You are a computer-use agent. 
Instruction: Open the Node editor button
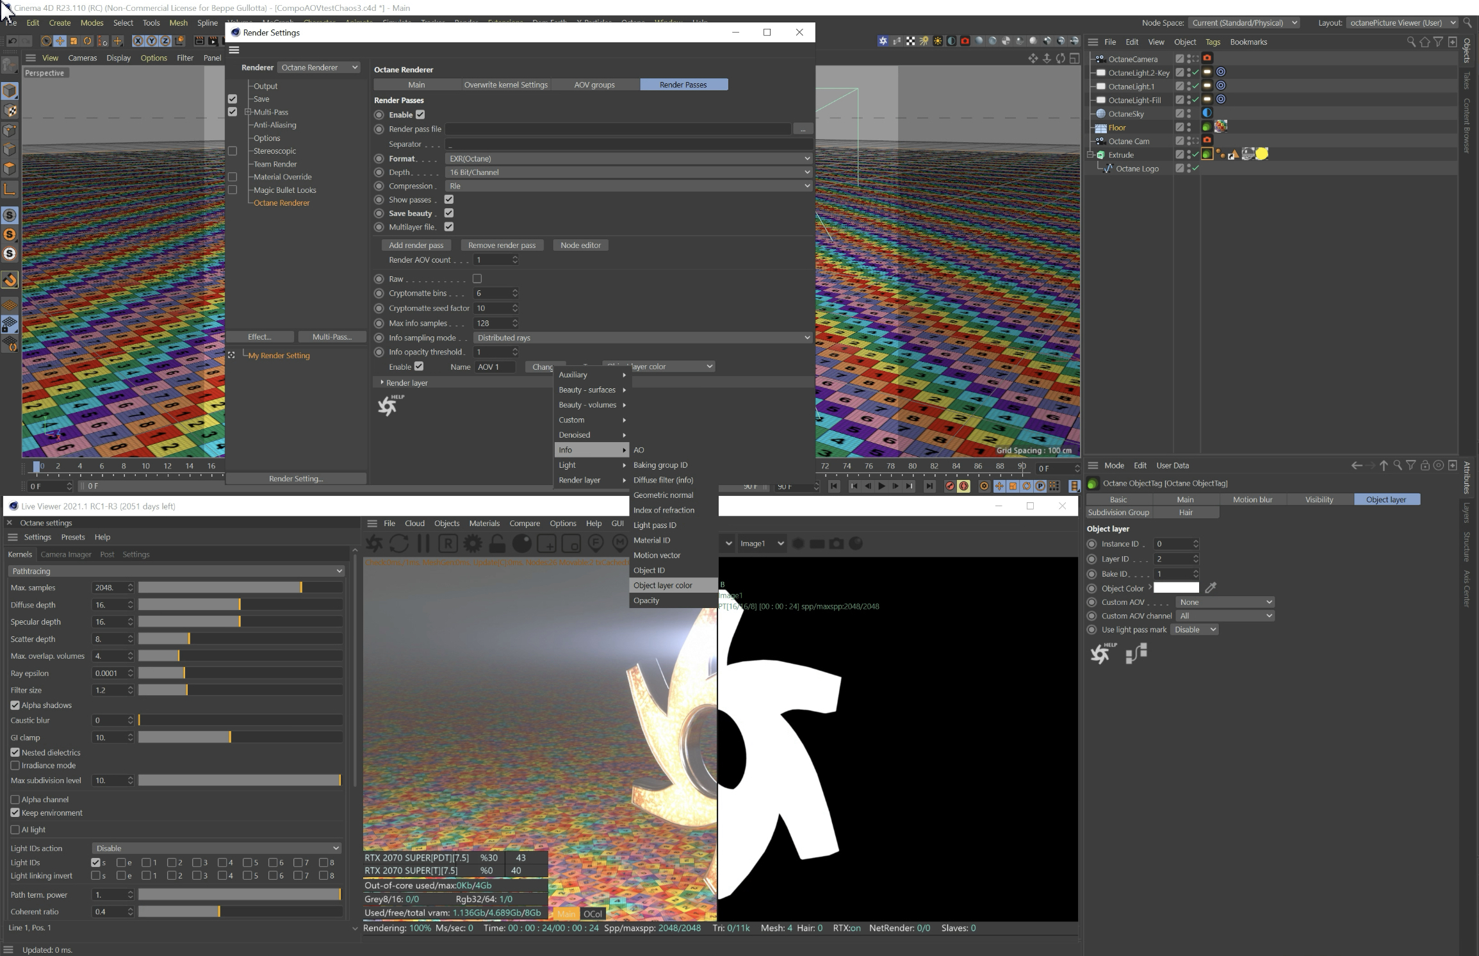point(580,245)
